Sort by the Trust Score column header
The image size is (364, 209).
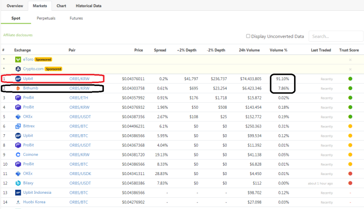349,50
